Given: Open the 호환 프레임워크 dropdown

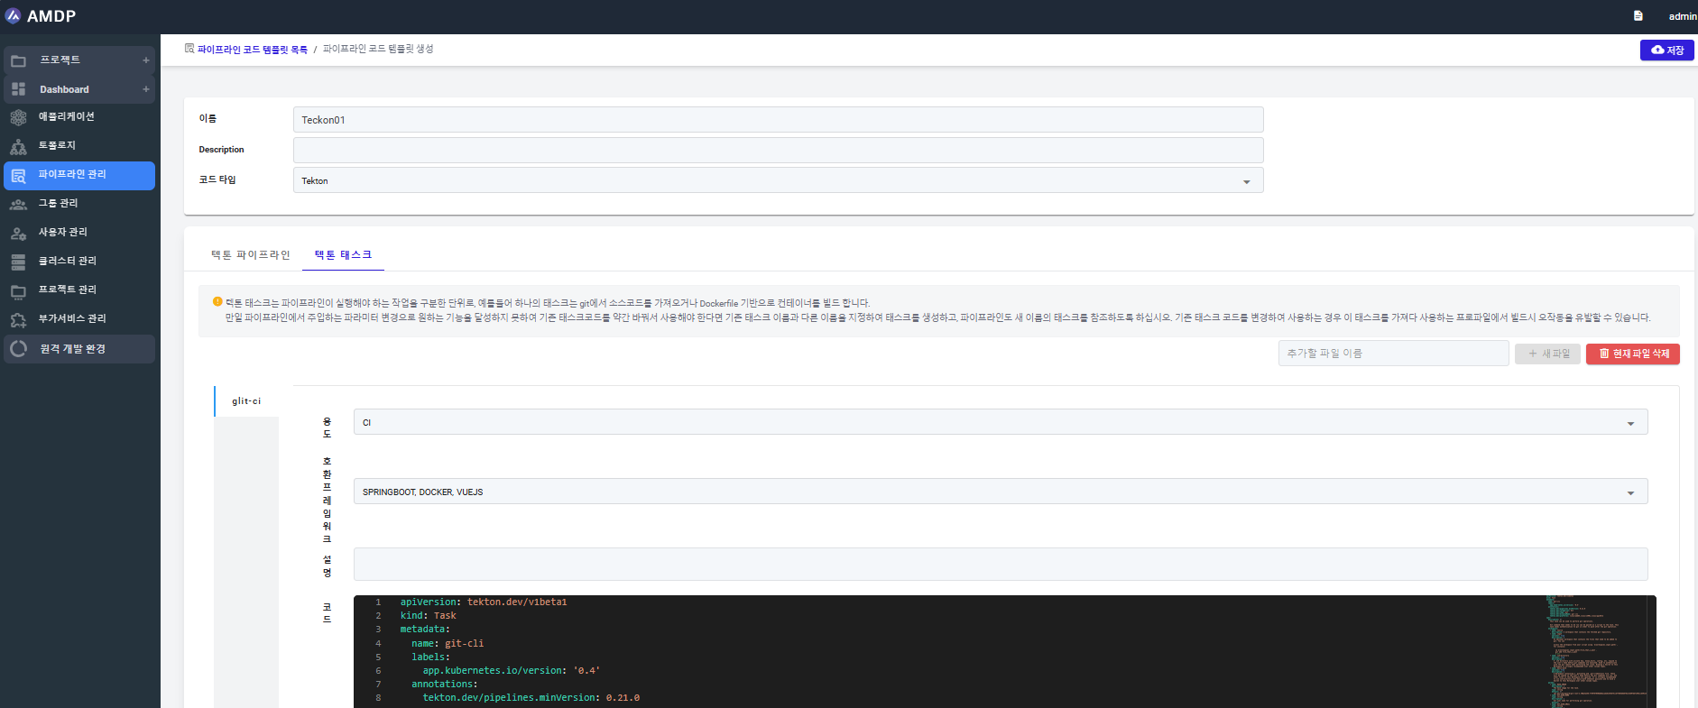Looking at the screenshot, I should pos(1001,492).
